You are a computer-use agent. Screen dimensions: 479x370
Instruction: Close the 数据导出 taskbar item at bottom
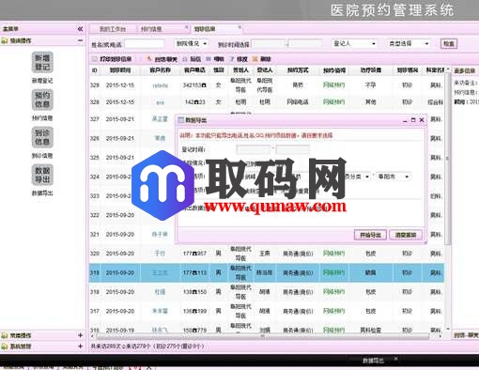(395, 359)
